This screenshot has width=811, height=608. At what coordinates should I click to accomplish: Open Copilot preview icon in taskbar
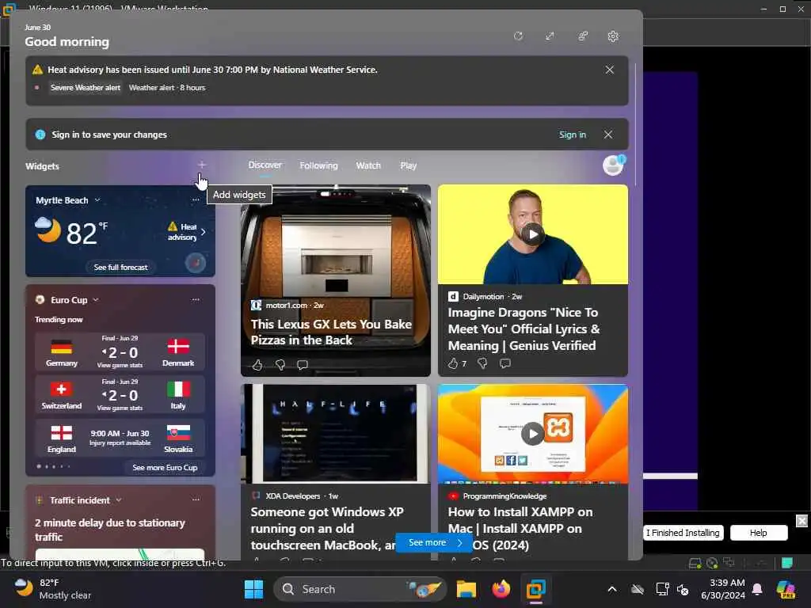coord(786,589)
